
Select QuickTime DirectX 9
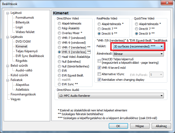tap(136, 34)
